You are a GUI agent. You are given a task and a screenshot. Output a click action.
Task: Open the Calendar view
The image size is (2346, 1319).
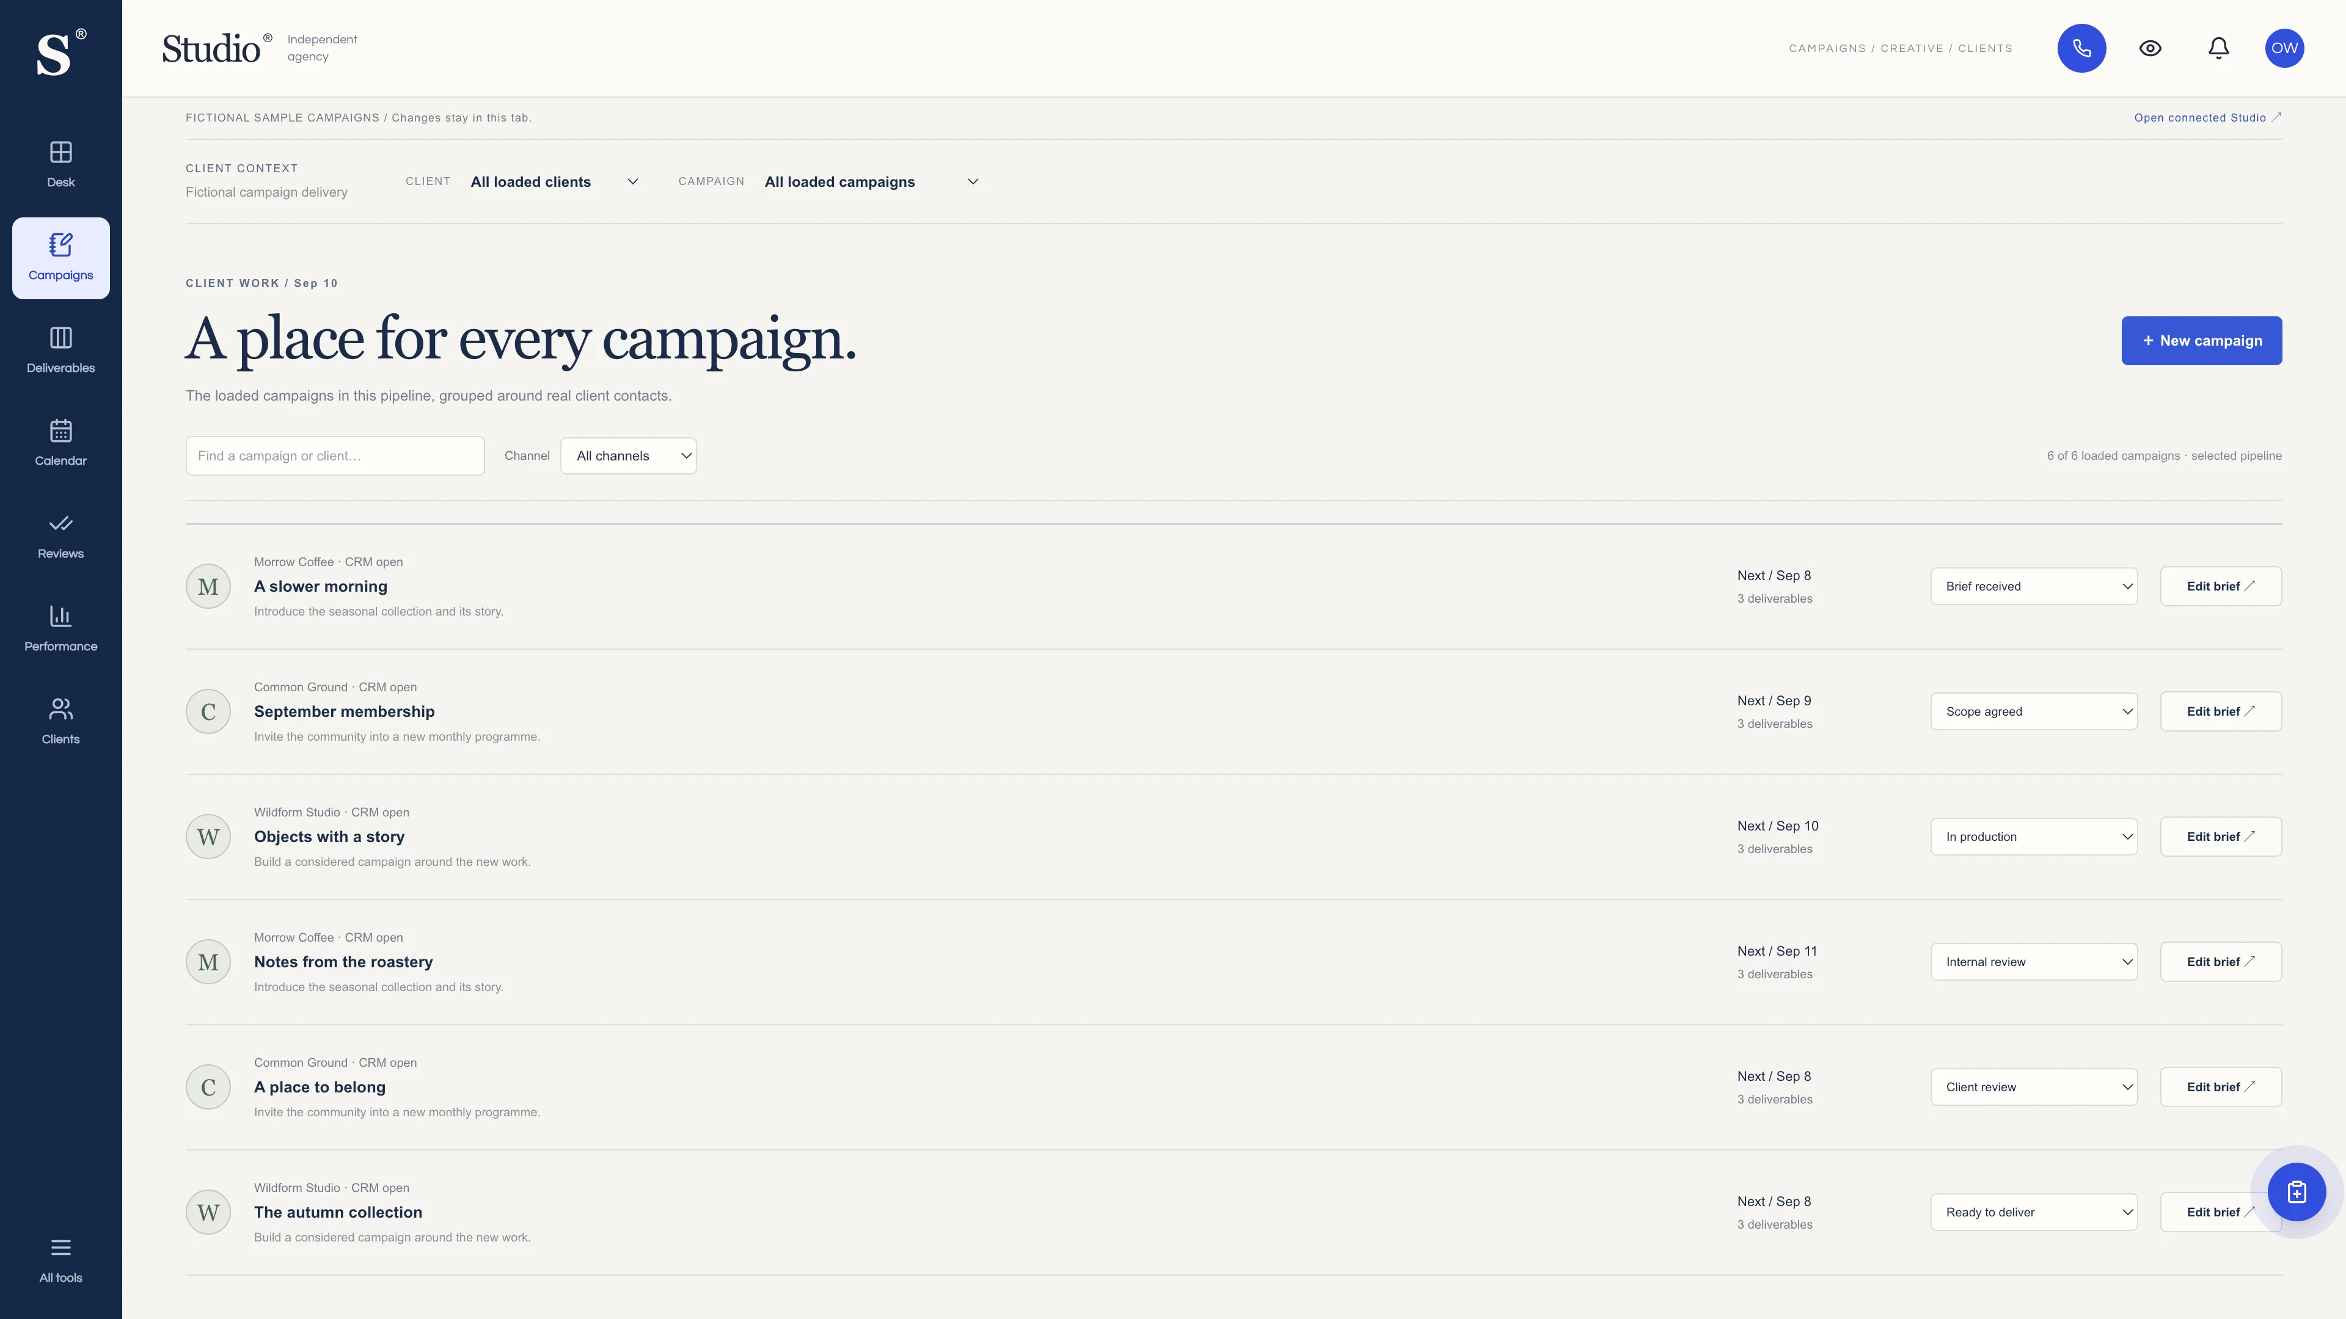pos(61,443)
